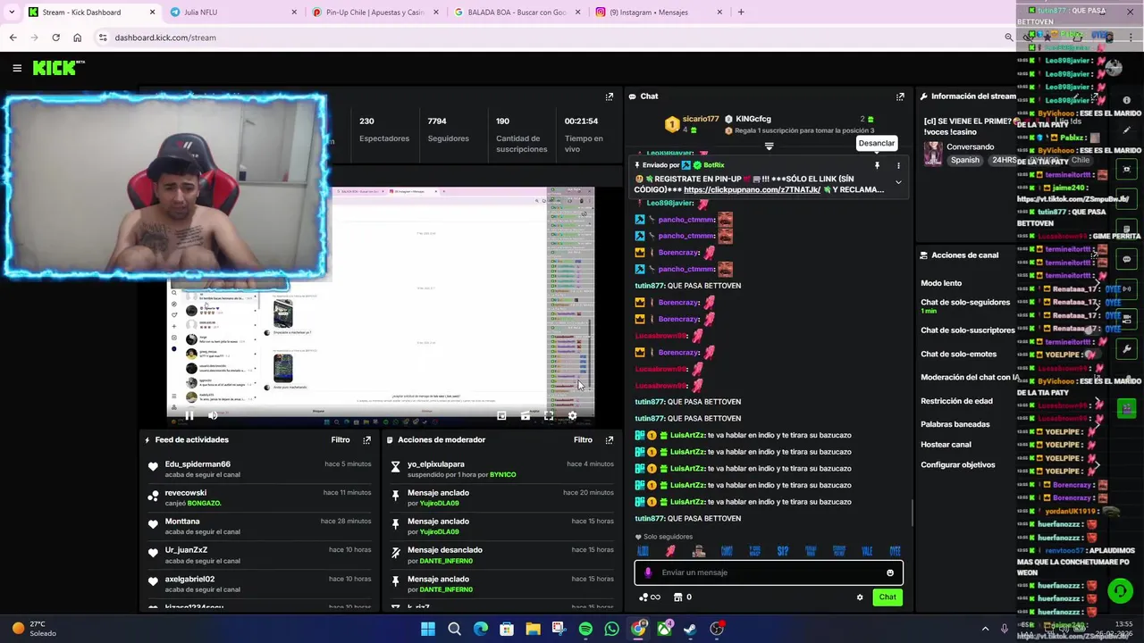Click revecowski in activity feed
1144x643 pixels.
(x=186, y=493)
